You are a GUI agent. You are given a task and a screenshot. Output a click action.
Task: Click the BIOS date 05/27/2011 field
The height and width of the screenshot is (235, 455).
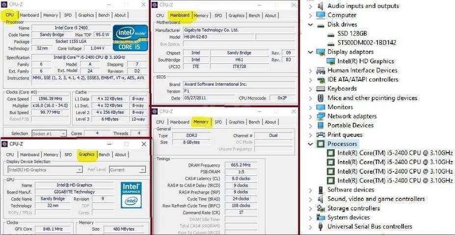(209, 98)
